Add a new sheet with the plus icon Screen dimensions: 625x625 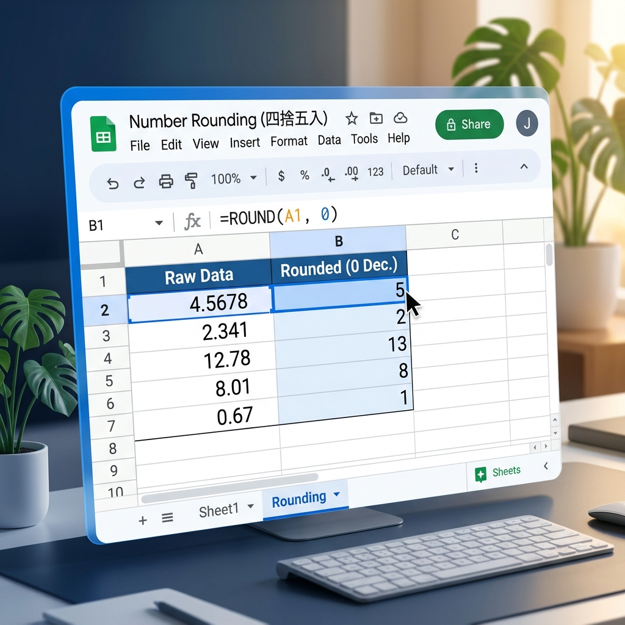coord(143,521)
